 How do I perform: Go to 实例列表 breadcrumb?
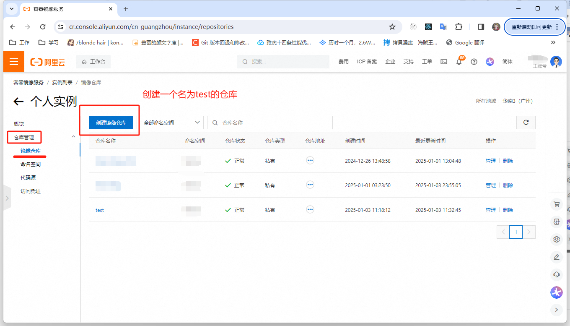(62, 83)
